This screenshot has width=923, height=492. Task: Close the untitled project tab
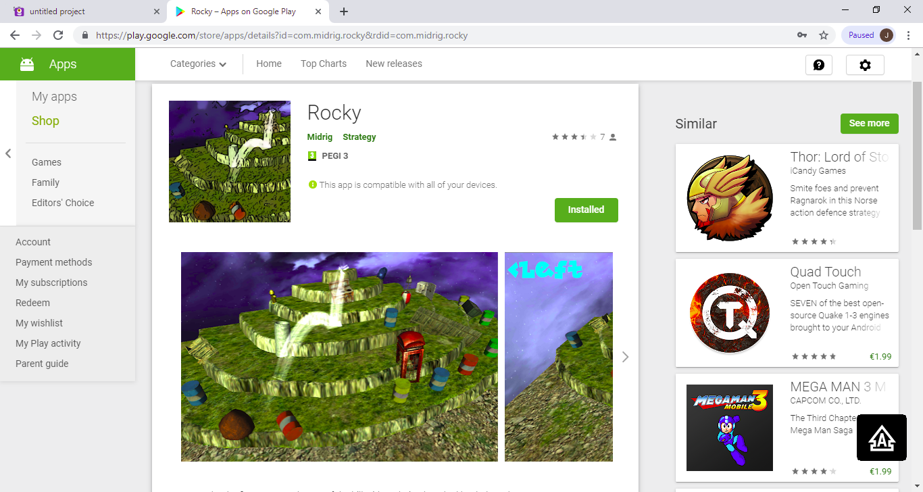(x=157, y=11)
